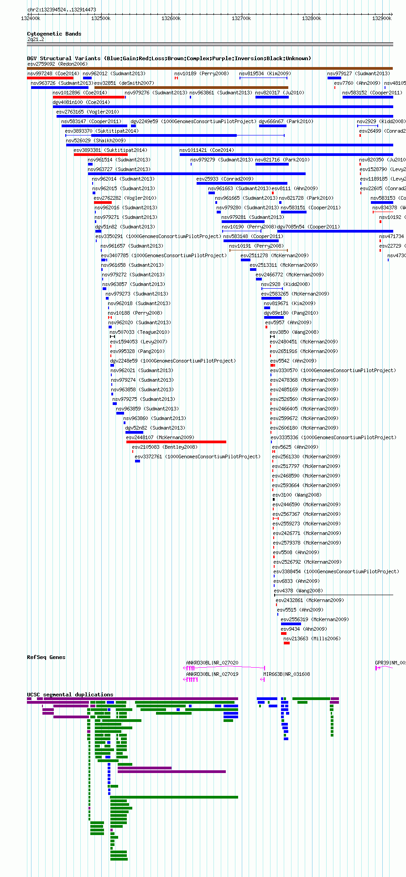Image resolution: width=406 pixels, height=877 pixels.
Task: Select variant nsv997248 (Coe2014)
Action: pos(50,78)
